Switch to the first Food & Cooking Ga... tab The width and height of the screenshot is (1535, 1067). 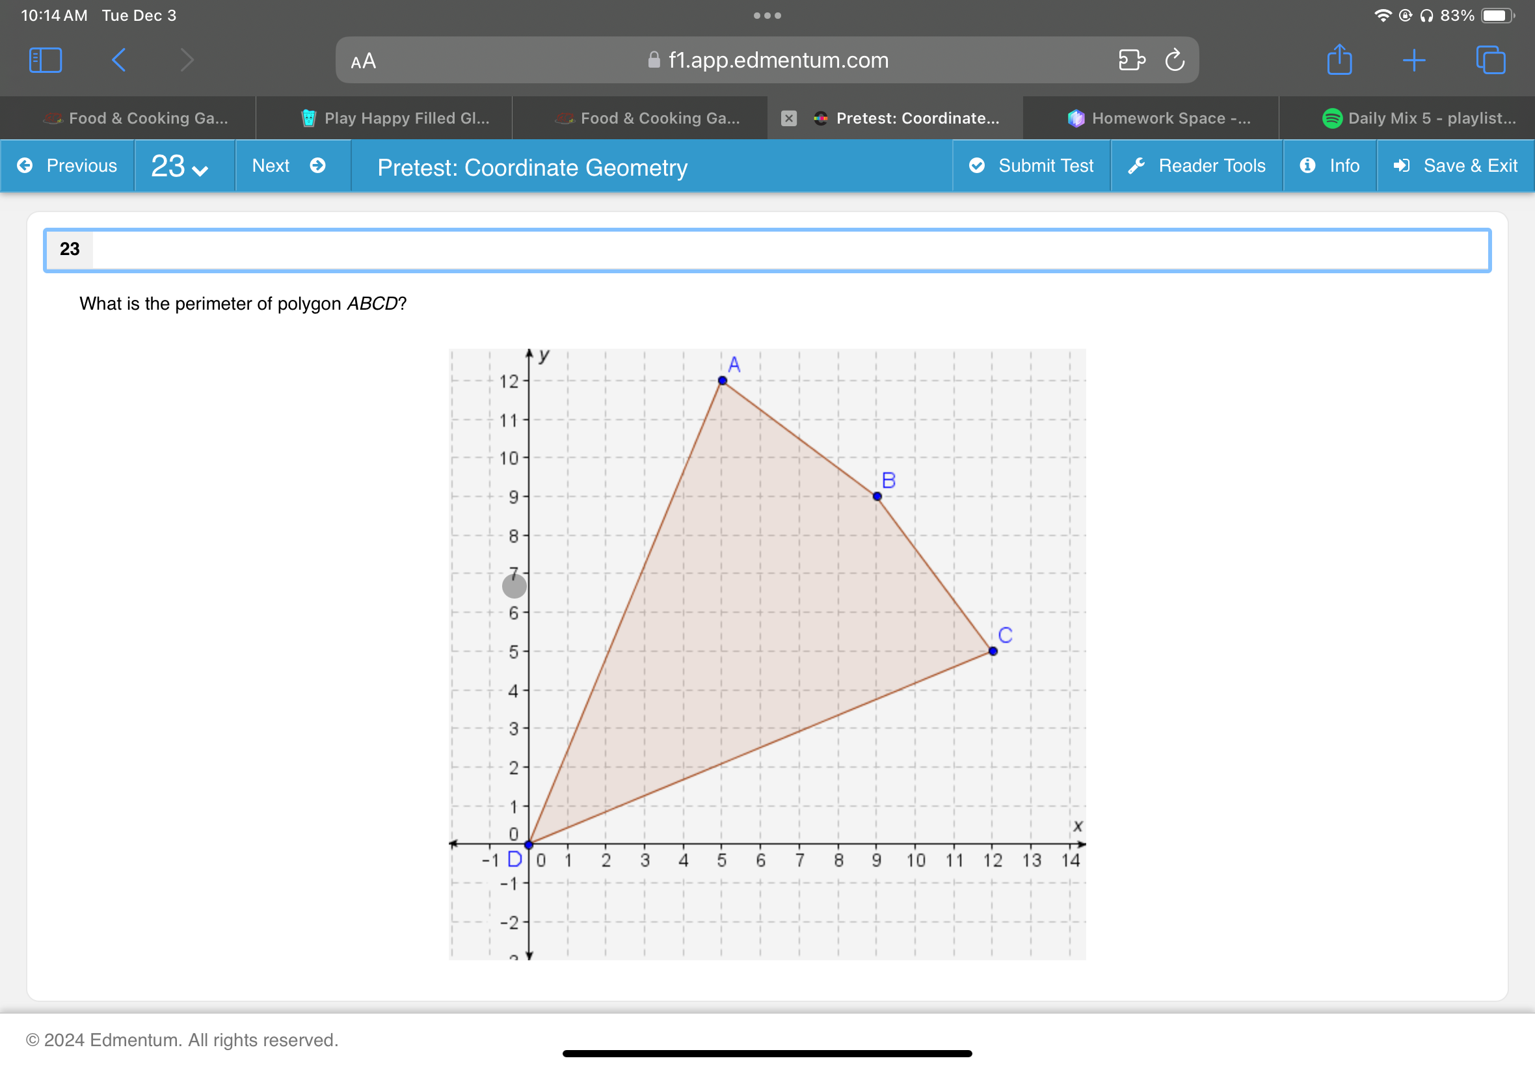click(128, 118)
